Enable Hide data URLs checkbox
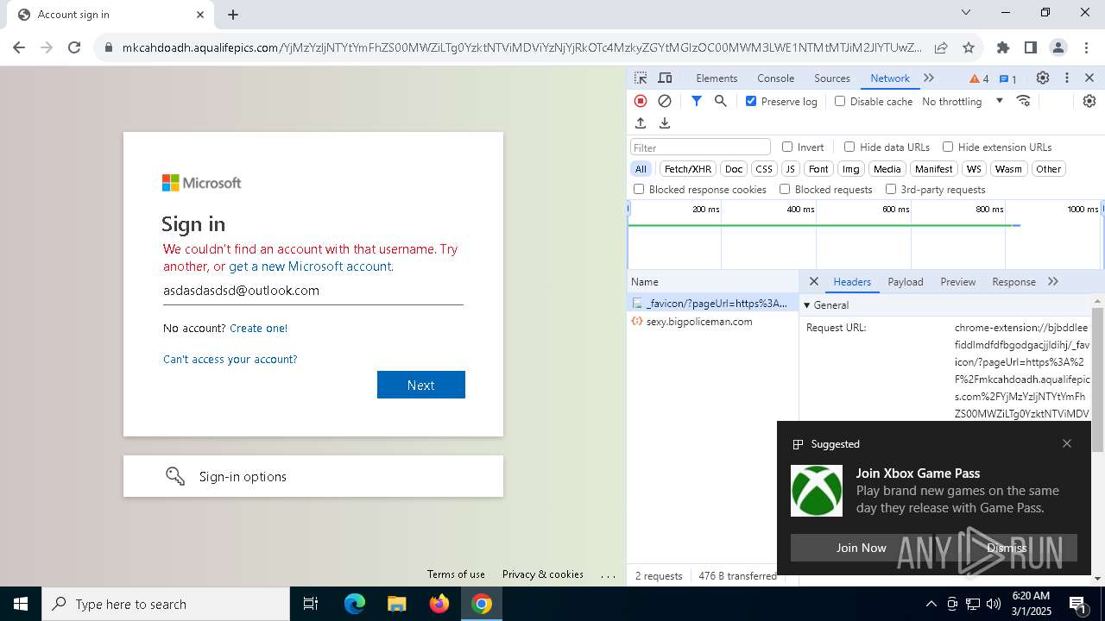 tap(849, 147)
